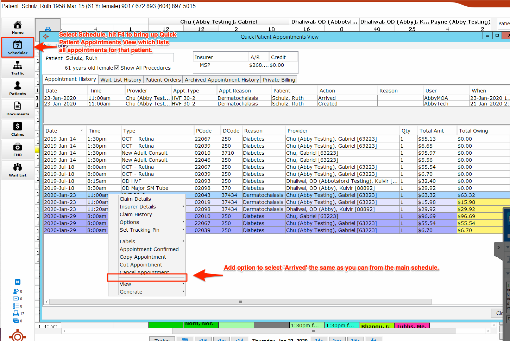This screenshot has height=341, width=510.
Task: Click the dialog's horizontal scrollbar
Action: point(240,302)
